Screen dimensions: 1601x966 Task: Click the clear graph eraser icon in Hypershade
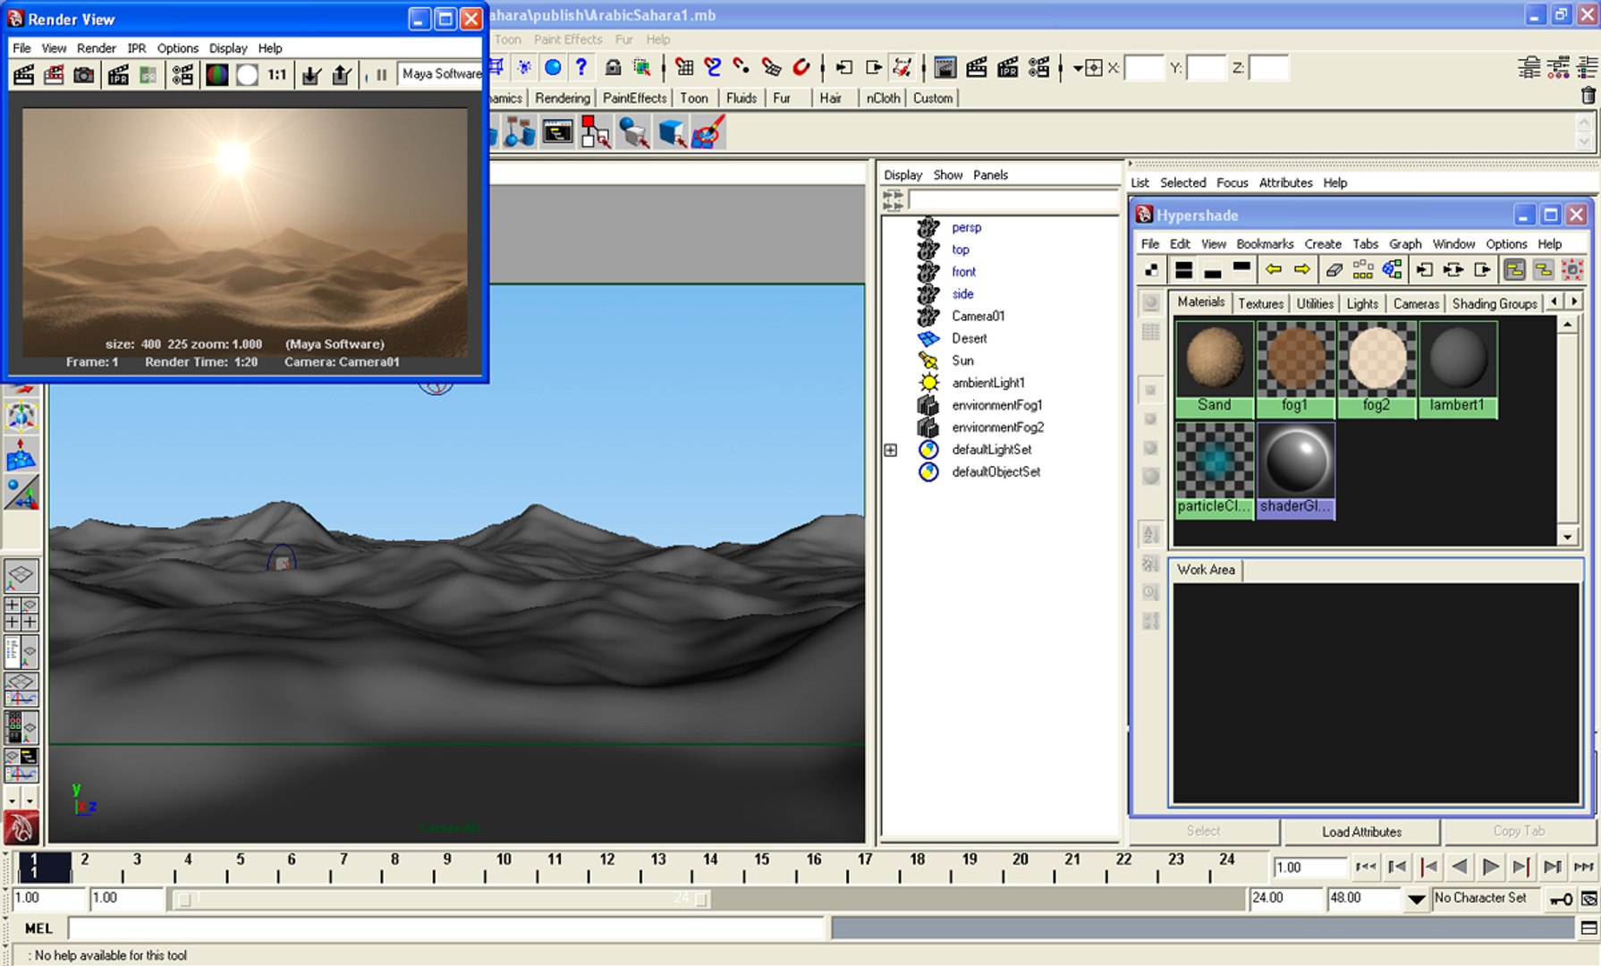1334,269
